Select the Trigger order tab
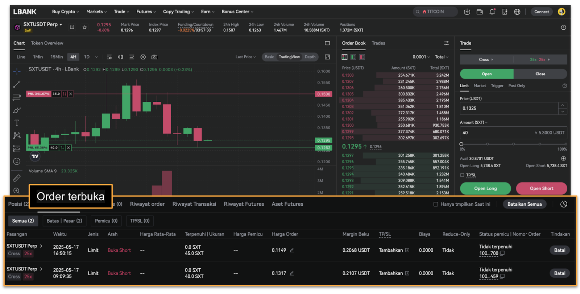The height and width of the screenshot is (294, 580). [497, 86]
